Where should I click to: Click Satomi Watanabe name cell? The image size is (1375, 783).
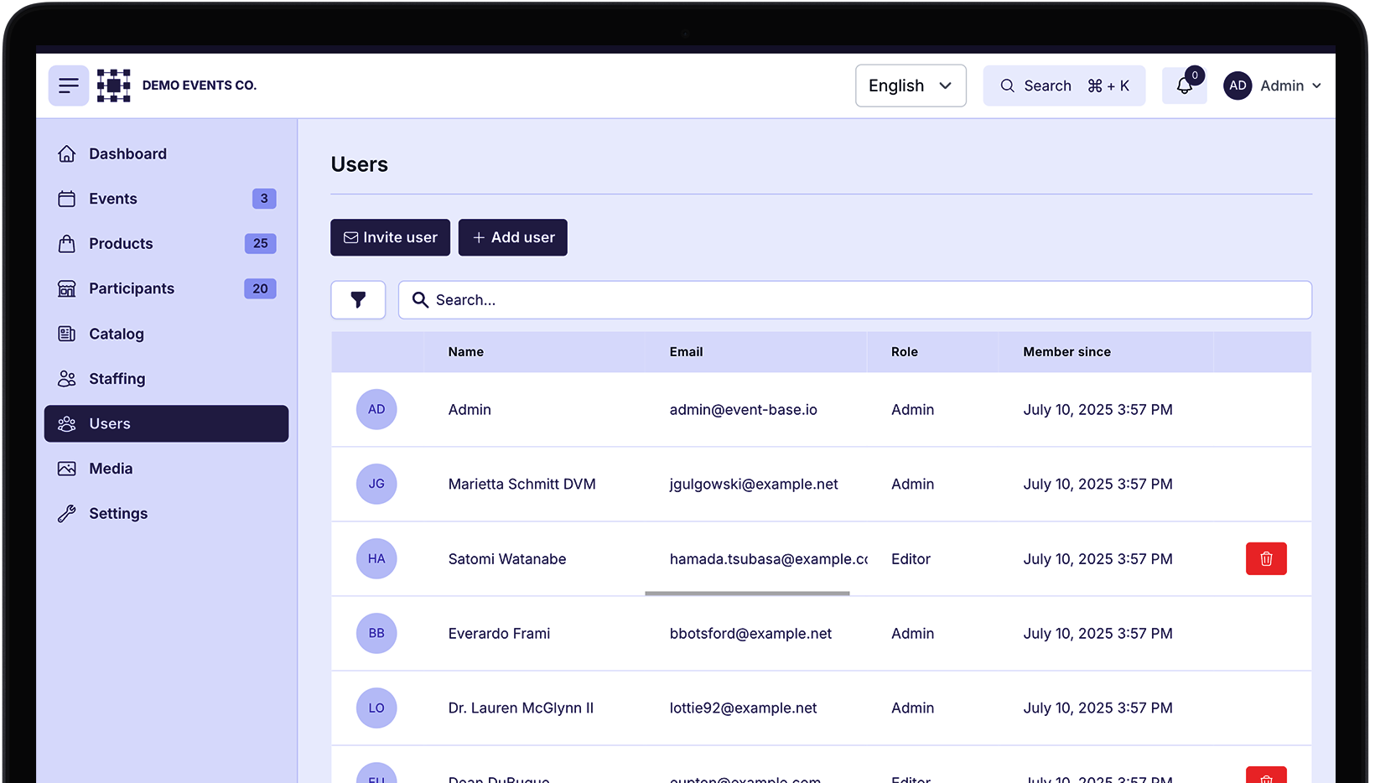tap(506, 559)
